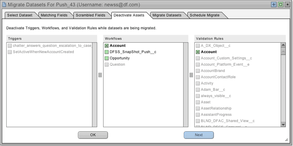Toggle the Account_Custom_Settings__c checkbox
This screenshot has height=146, width=293.
click(198, 58)
